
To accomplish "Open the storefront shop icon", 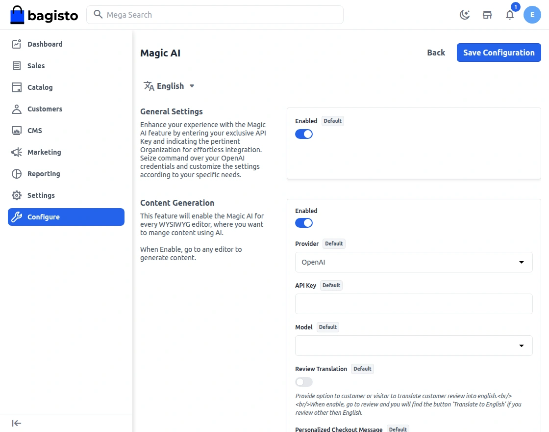I will pos(487,15).
